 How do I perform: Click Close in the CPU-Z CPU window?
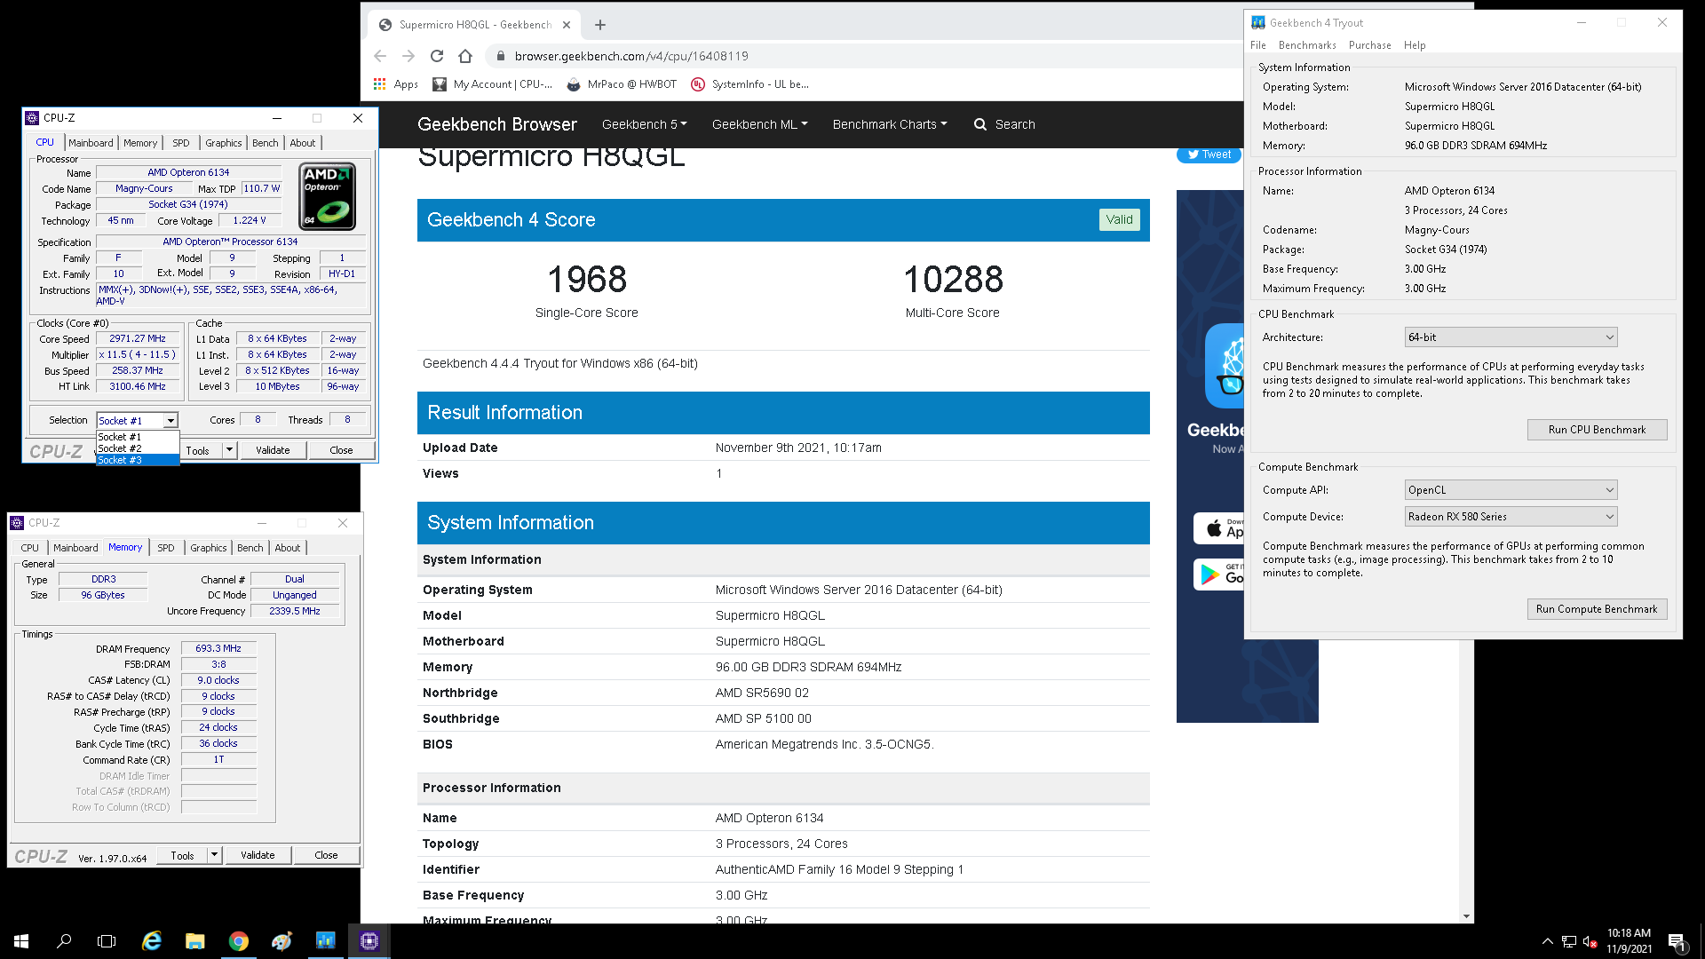pos(341,450)
